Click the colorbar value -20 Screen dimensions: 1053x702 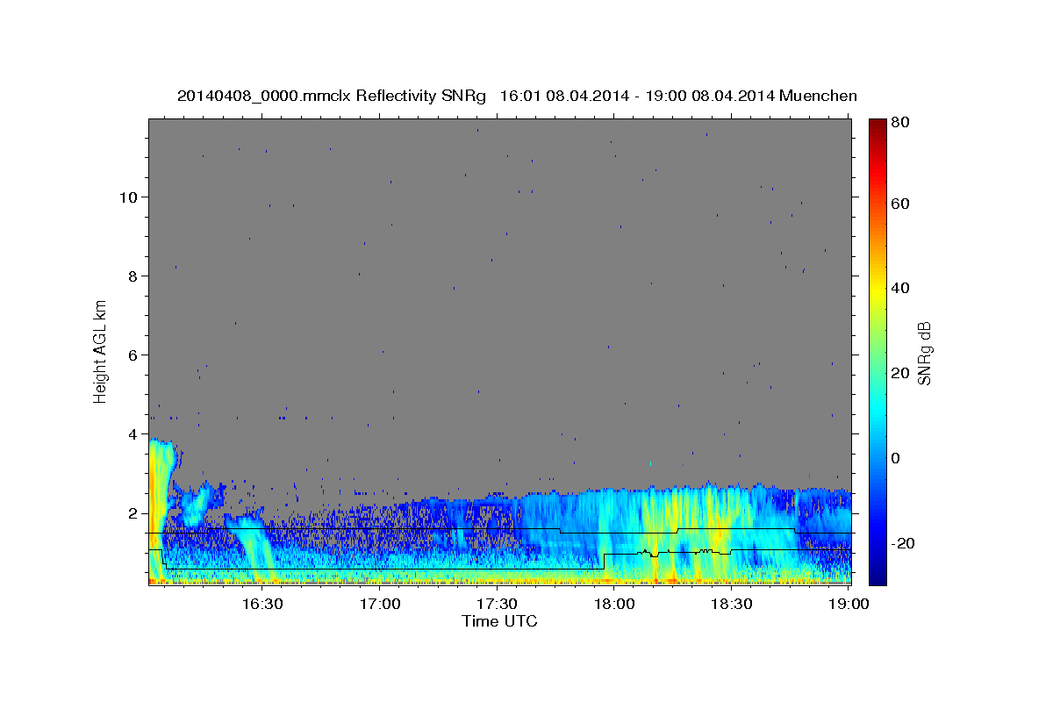[x=903, y=543]
